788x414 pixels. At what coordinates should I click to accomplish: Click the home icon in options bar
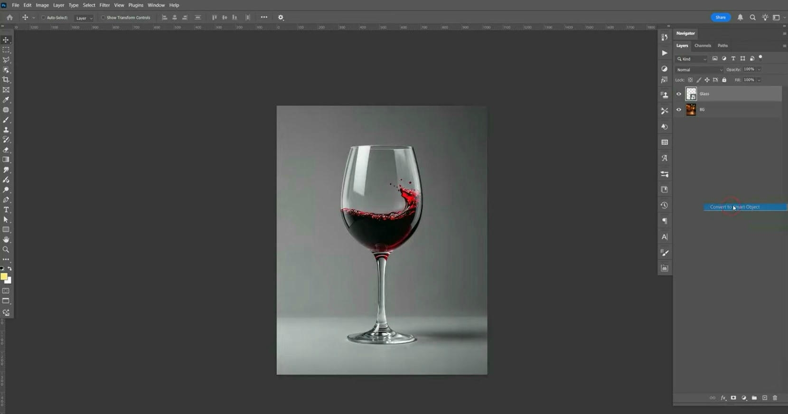click(x=9, y=18)
